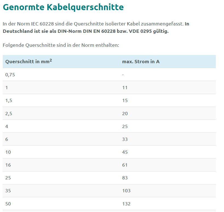The image size is (224, 212).
Task: Select the 11 A current value
Action: click(125, 88)
